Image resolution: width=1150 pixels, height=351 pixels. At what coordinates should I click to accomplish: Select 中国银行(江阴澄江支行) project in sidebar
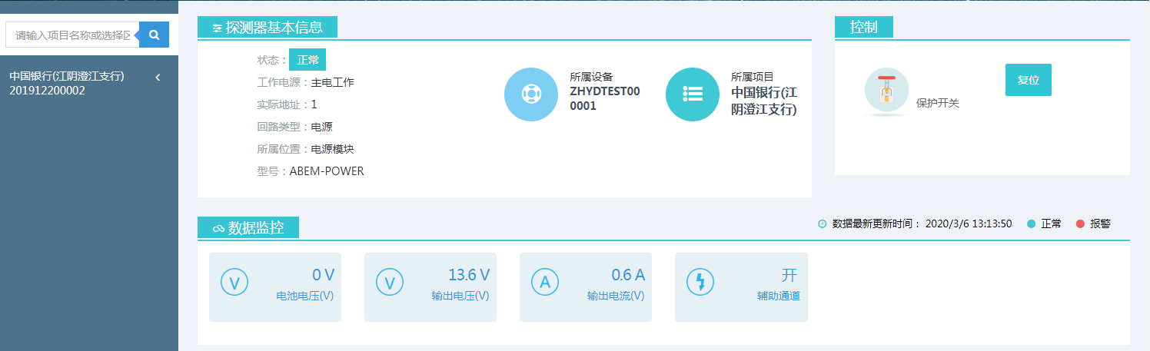[x=67, y=77]
